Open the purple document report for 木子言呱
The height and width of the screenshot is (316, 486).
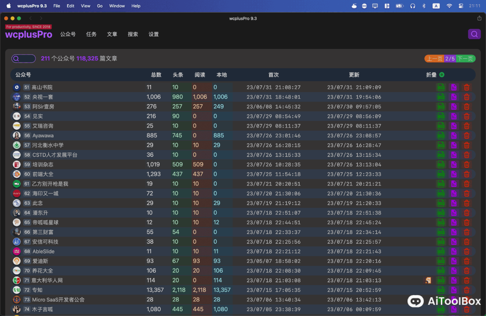click(454, 309)
